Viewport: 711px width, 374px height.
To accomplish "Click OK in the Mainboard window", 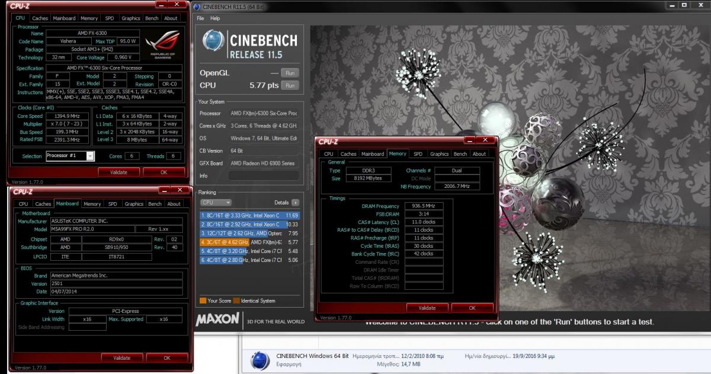I will point(167,358).
